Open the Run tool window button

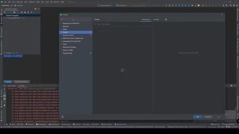12,124
